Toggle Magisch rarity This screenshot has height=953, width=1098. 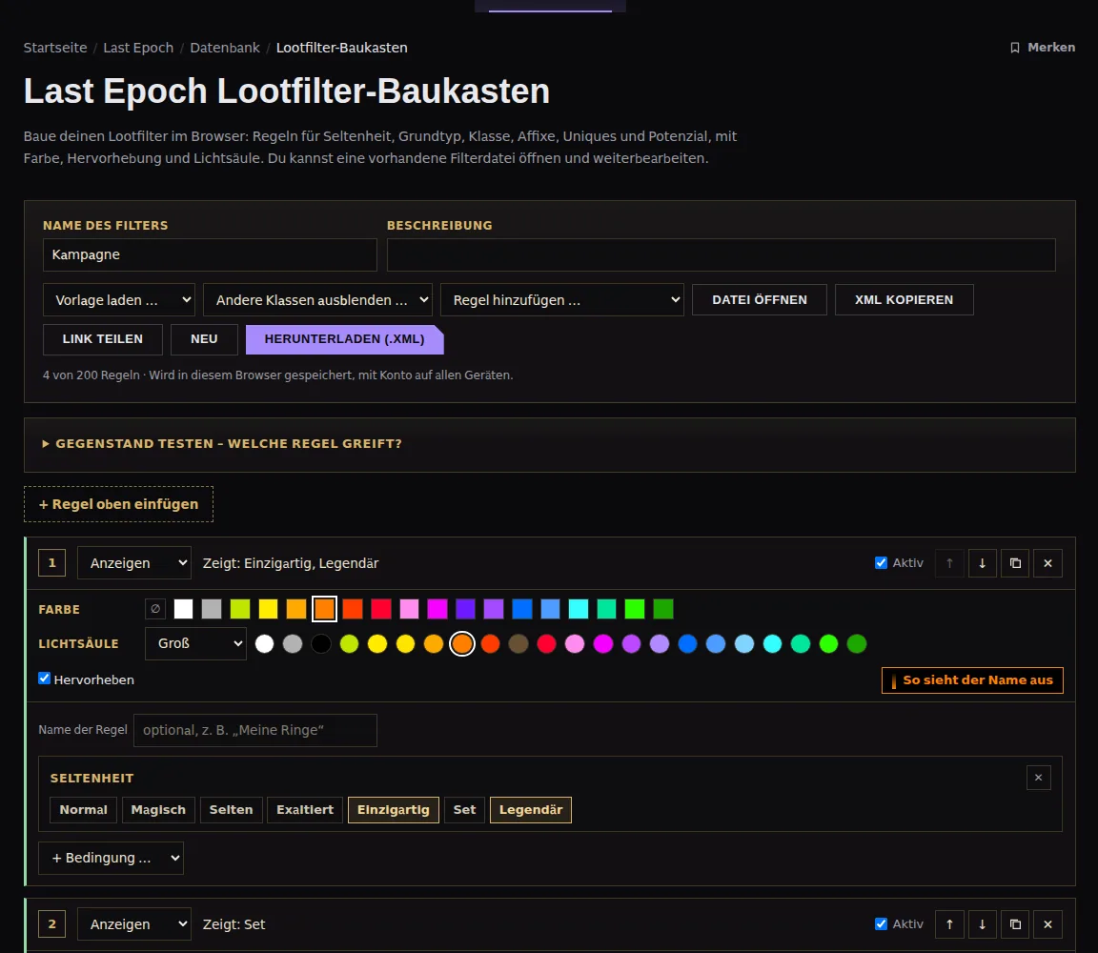tap(158, 810)
